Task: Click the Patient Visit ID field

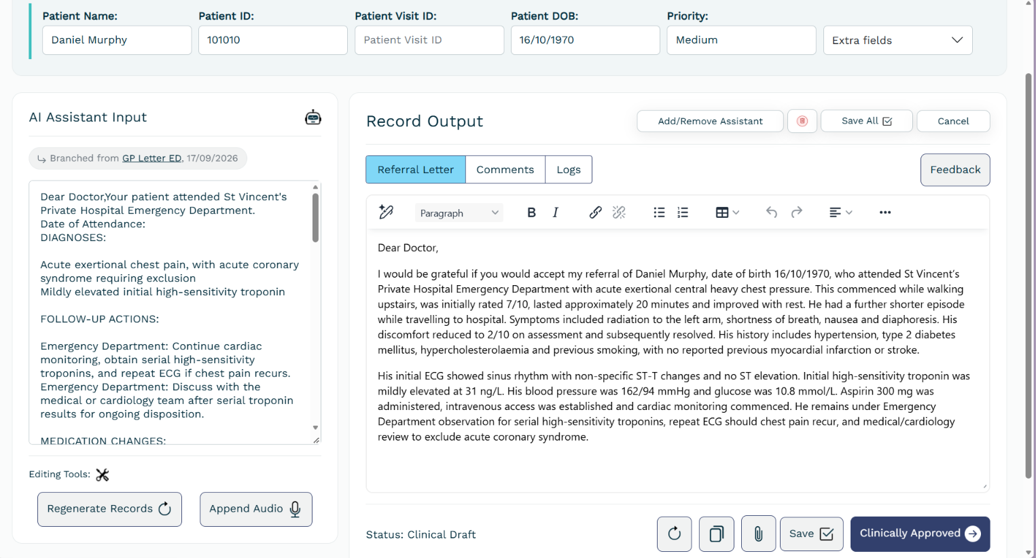Action: click(x=429, y=40)
